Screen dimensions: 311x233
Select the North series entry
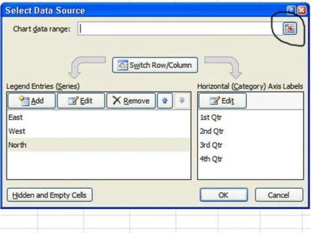[99, 145]
